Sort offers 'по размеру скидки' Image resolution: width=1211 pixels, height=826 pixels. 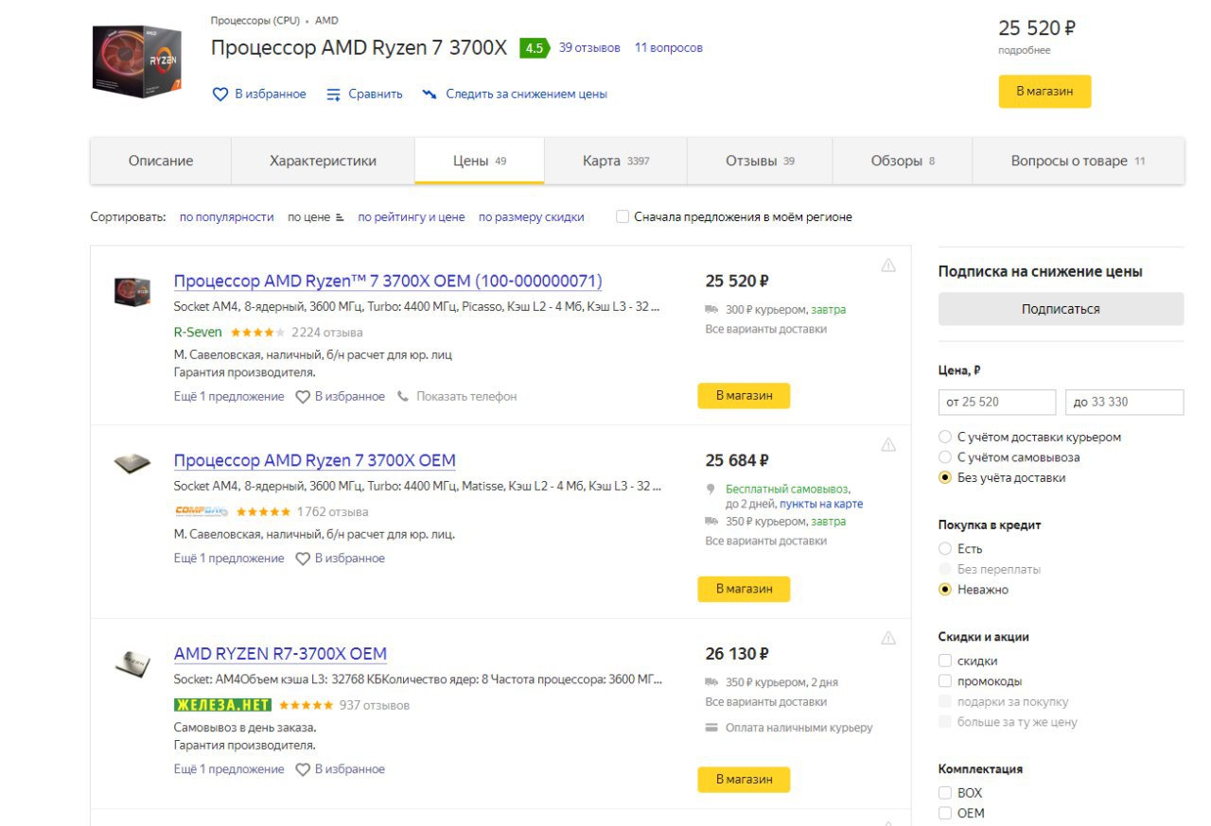tap(532, 217)
